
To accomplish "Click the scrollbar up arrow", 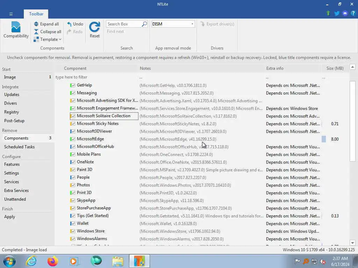I will click(x=352, y=67).
